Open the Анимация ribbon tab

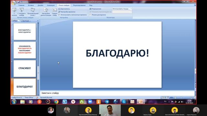(x=51, y=5)
